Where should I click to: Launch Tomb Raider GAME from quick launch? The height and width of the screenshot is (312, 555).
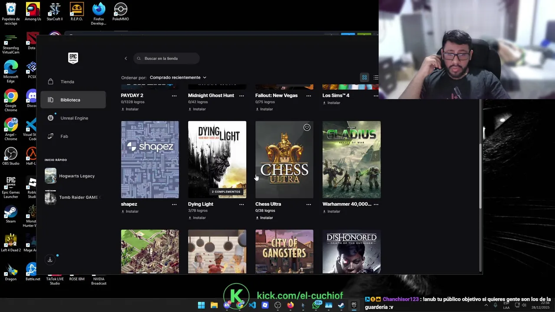click(x=73, y=197)
